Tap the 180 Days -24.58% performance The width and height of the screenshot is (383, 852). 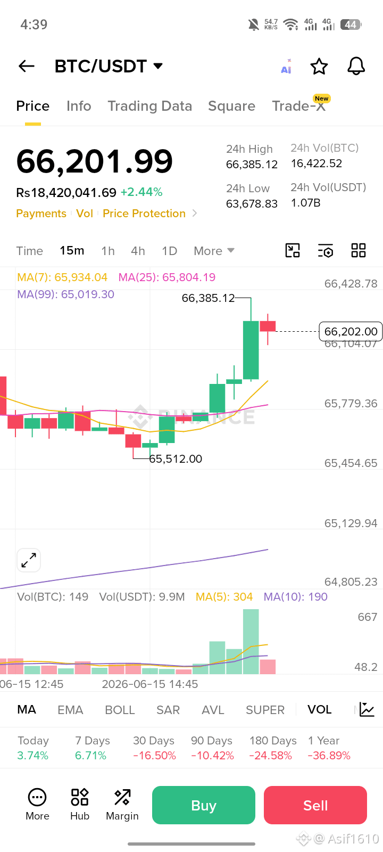pos(273,748)
